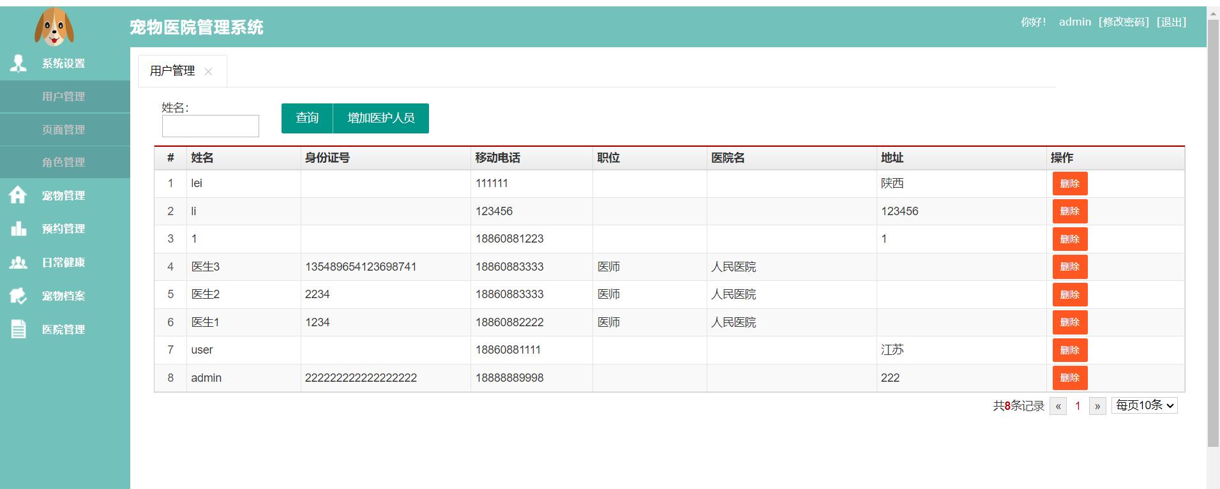Click the scrollbar up arrow
This screenshot has height=489, width=1220.
pos(1213,13)
